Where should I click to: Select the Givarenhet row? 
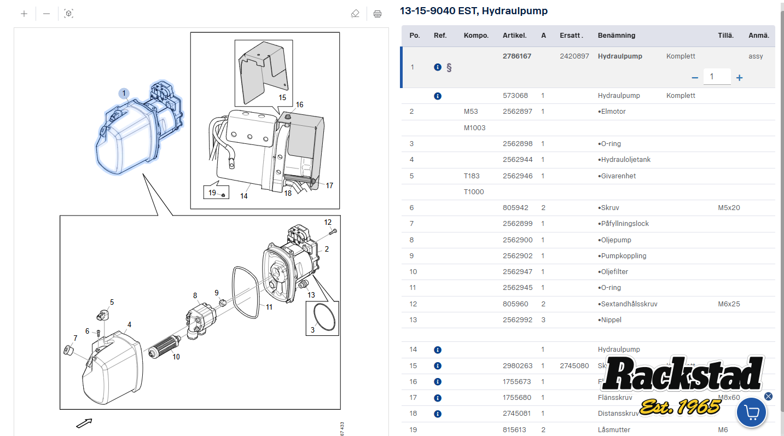coord(588,176)
